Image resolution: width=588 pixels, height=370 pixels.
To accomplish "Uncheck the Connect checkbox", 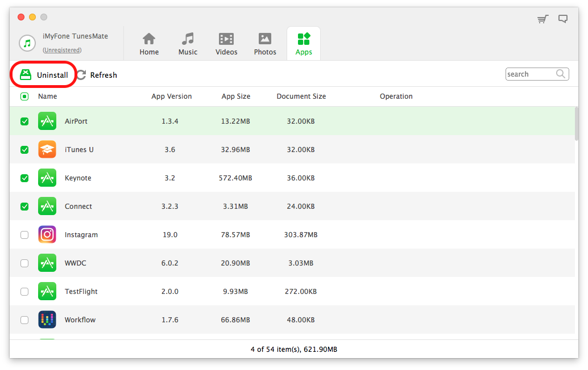I will coord(24,207).
